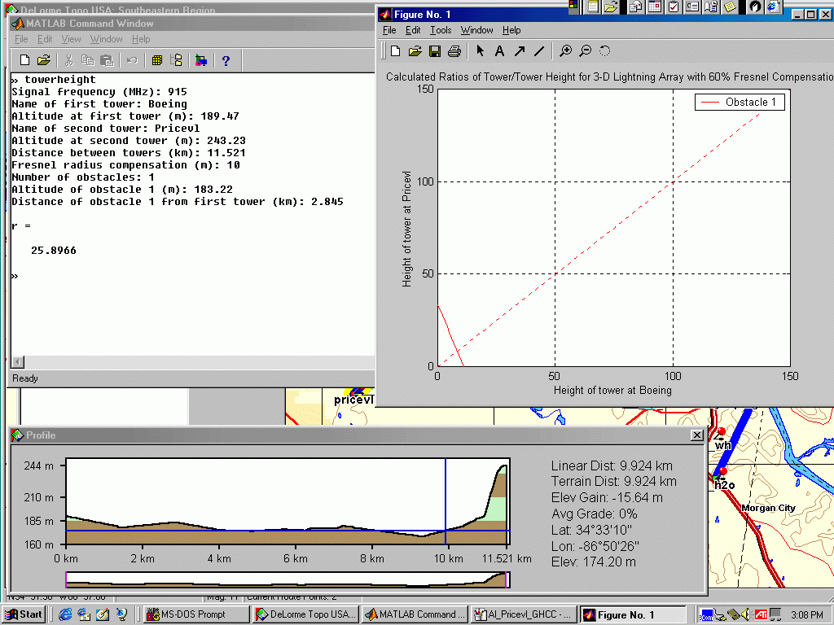The image size is (834, 625).
Task: Click the ATI icon in the system tray
Action: (x=761, y=614)
